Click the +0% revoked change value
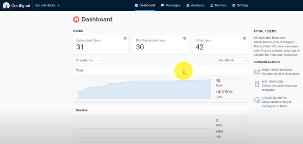The image size is (303, 144). click(x=219, y=132)
